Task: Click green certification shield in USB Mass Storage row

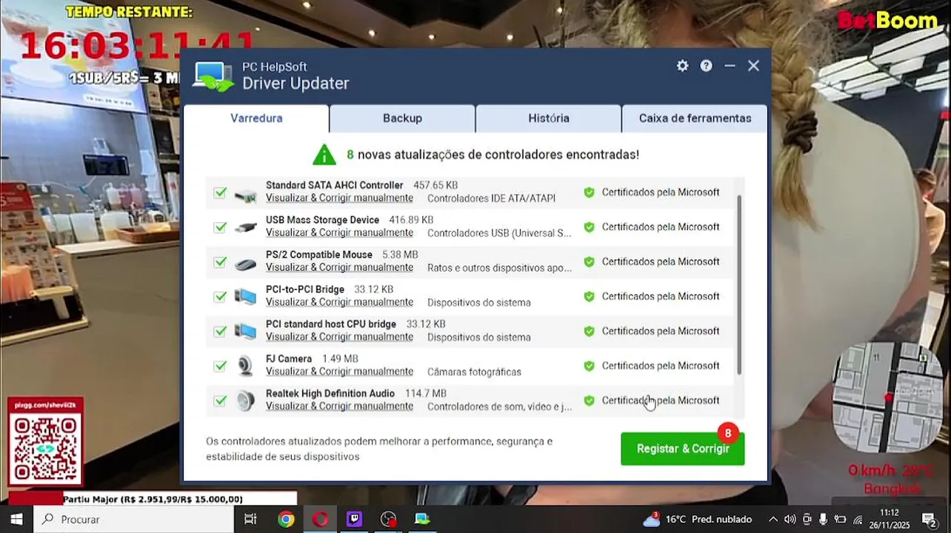Action: (589, 227)
